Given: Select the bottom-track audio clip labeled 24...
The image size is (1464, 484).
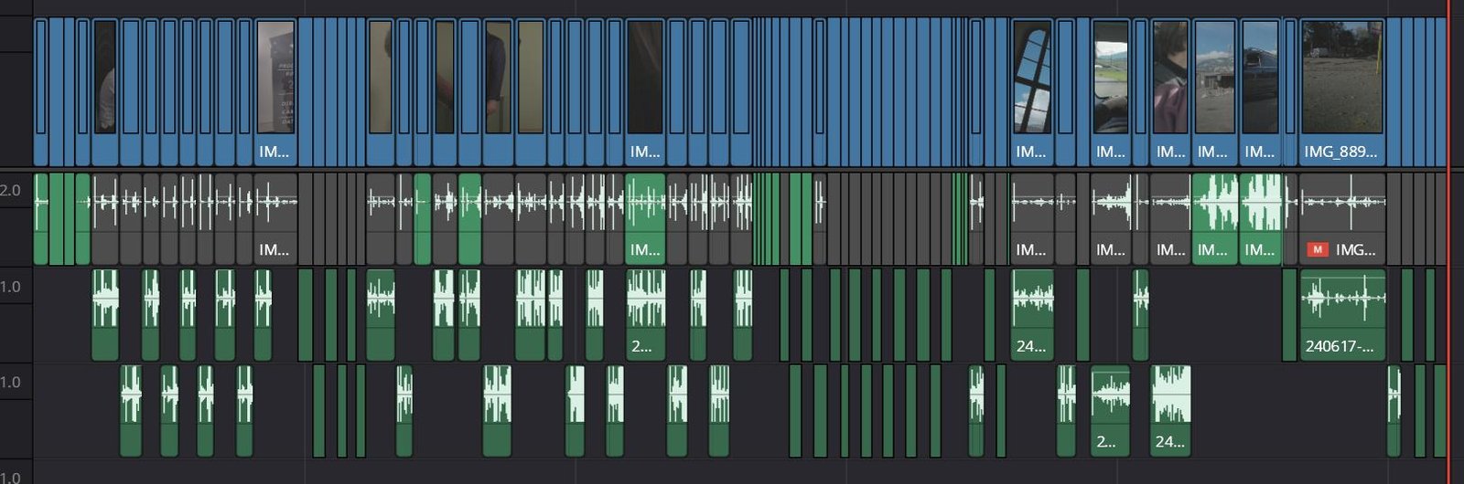Looking at the screenshot, I should click(x=1170, y=411).
